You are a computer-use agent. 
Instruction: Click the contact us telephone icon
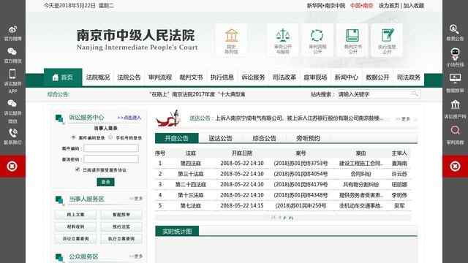point(12,133)
